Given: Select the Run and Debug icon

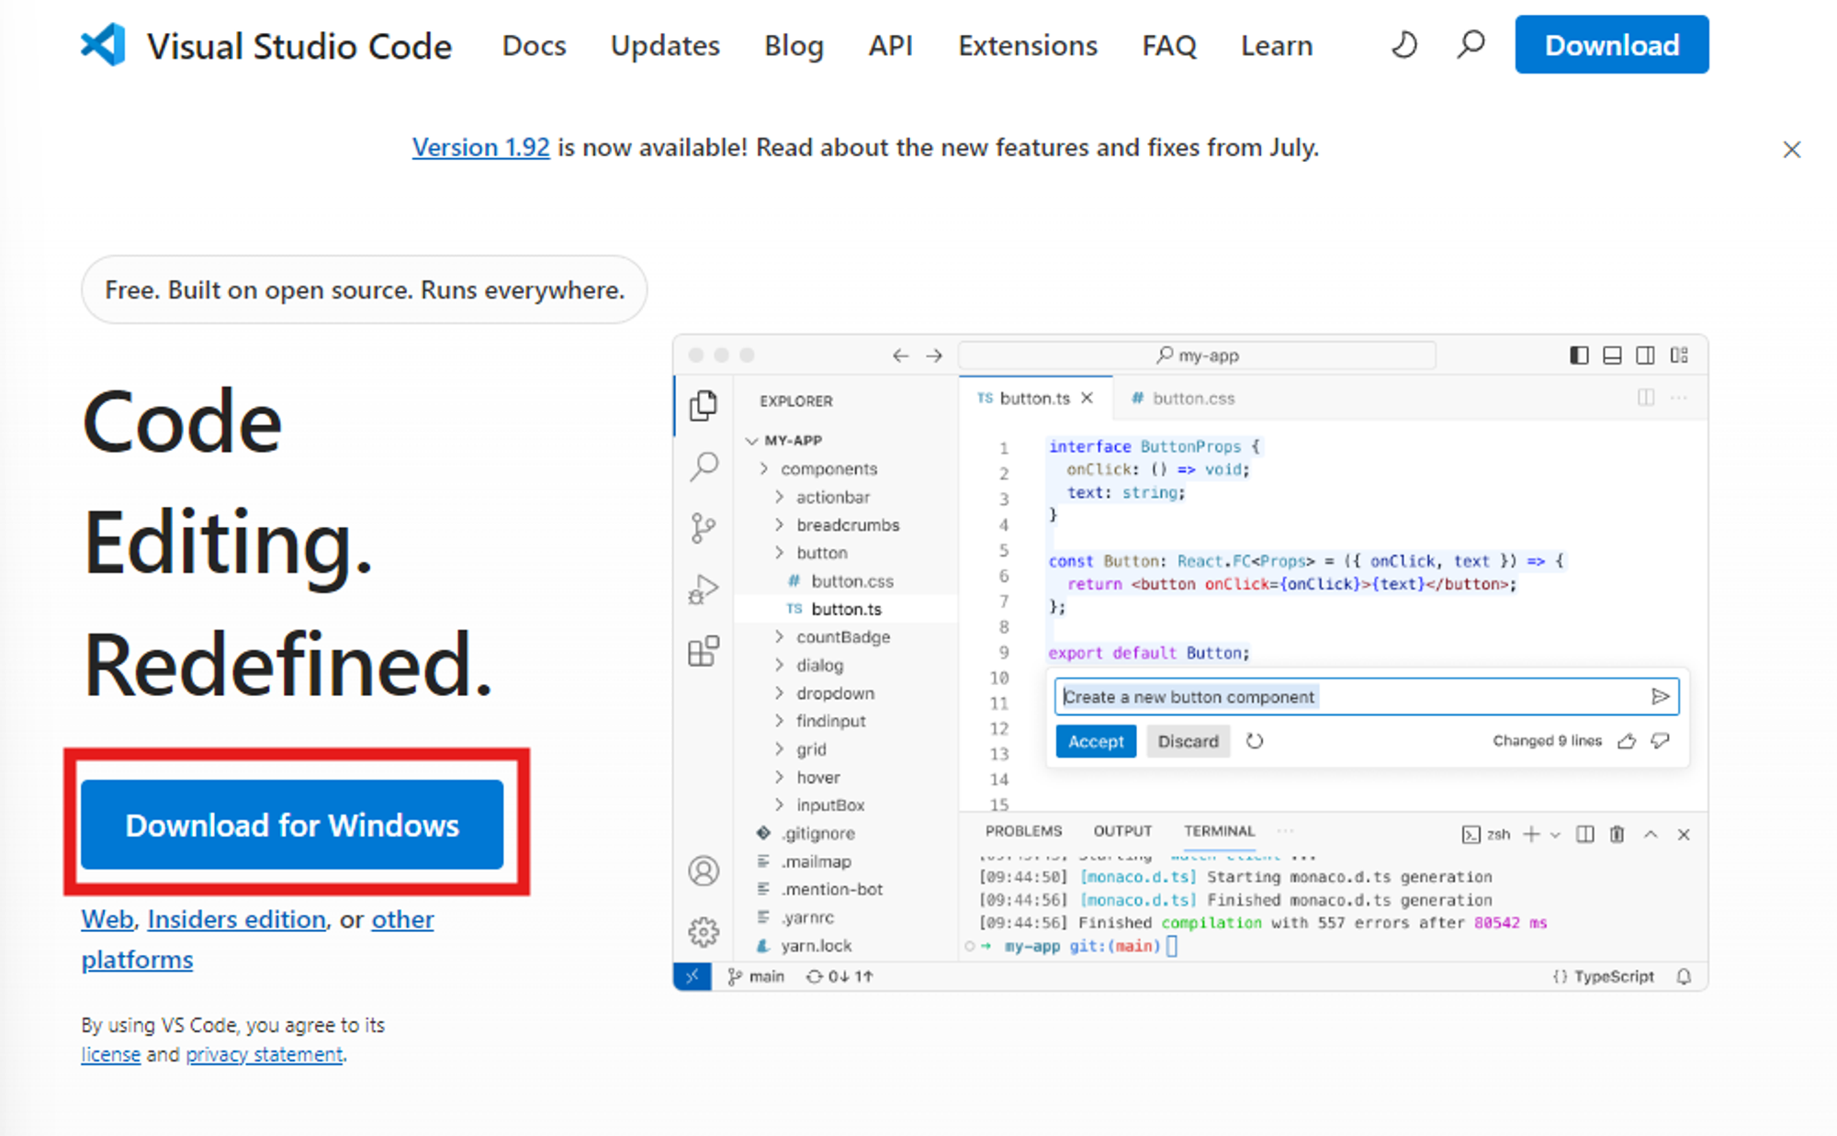Looking at the screenshot, I should point(704,590).
